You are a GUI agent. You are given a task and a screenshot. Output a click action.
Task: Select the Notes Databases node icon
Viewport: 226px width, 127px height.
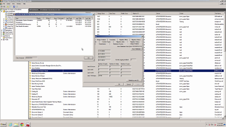pos(4,11)
